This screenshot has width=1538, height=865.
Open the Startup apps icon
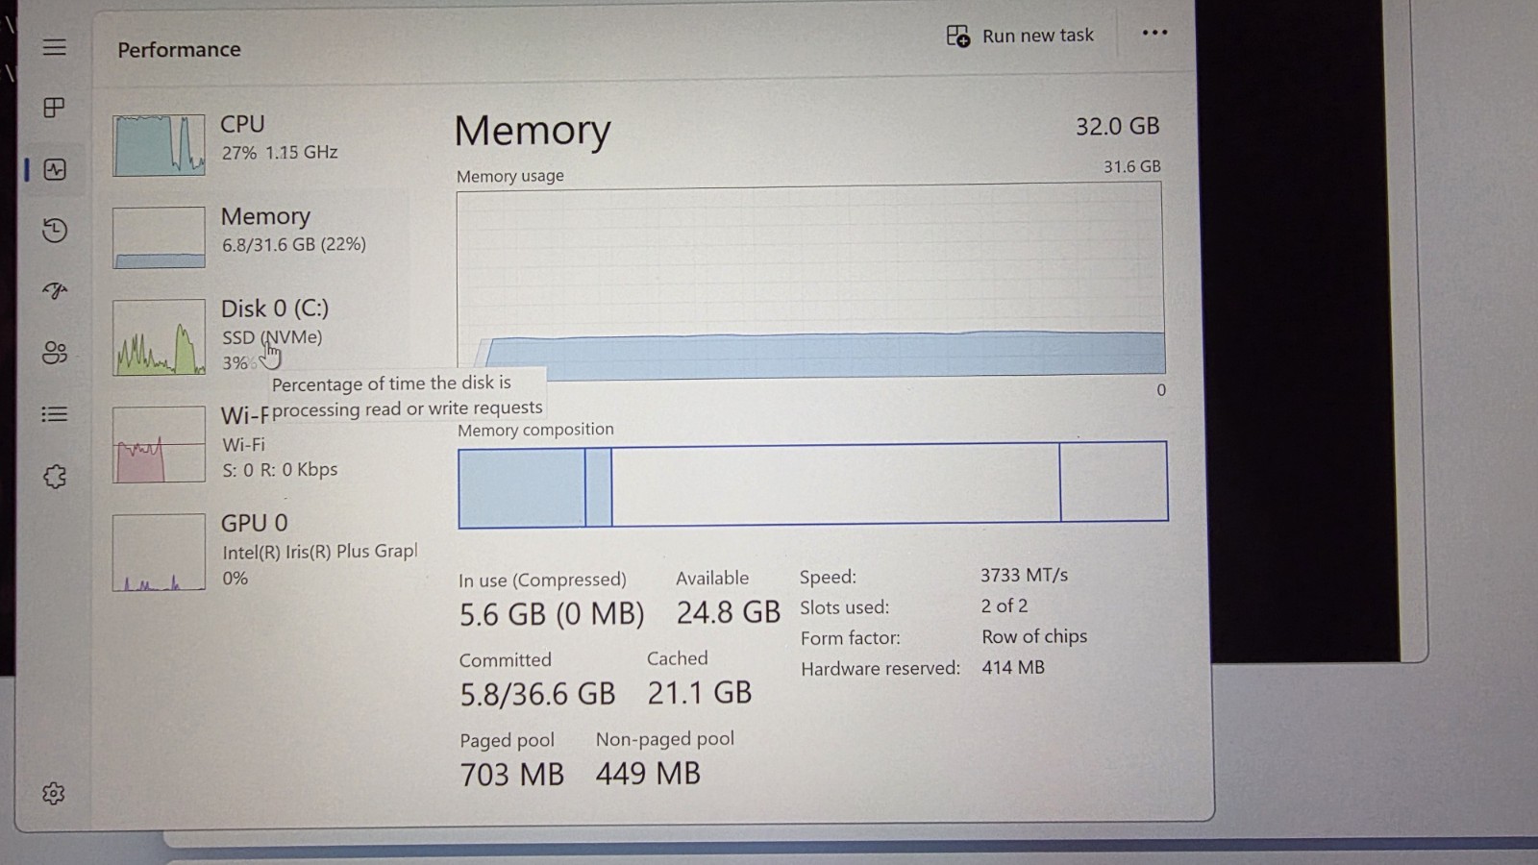click(55, 290)
